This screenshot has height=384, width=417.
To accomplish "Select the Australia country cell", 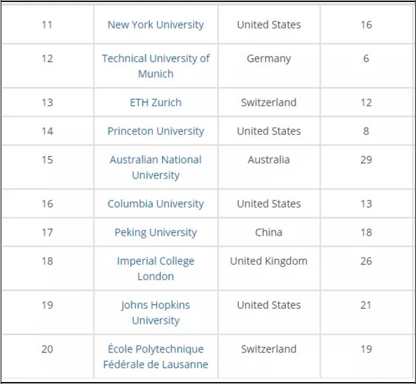I will click(269, 160).
